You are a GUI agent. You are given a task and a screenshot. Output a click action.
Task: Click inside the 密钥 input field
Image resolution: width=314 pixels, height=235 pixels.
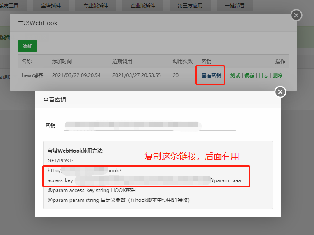tap(149, 125)
